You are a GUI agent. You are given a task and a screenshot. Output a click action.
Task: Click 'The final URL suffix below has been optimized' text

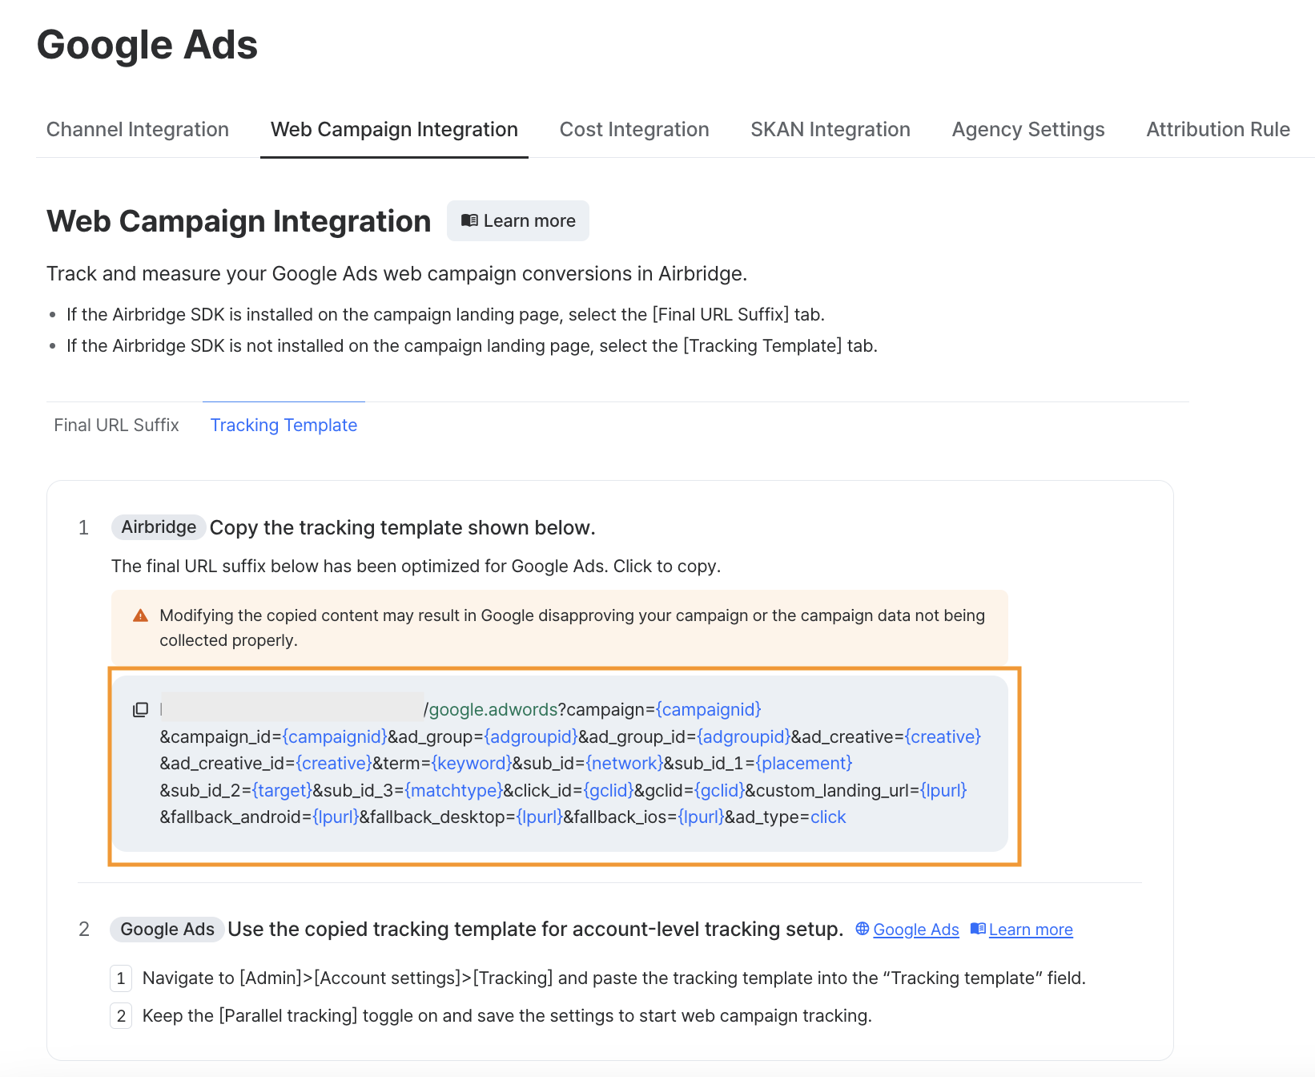[416, 567]
